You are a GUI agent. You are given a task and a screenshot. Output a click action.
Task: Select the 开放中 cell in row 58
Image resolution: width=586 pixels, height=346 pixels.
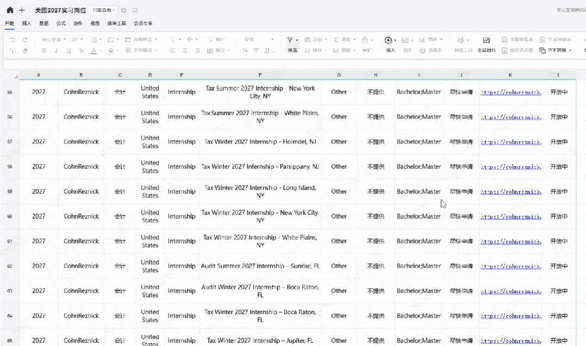coord(559,166)
